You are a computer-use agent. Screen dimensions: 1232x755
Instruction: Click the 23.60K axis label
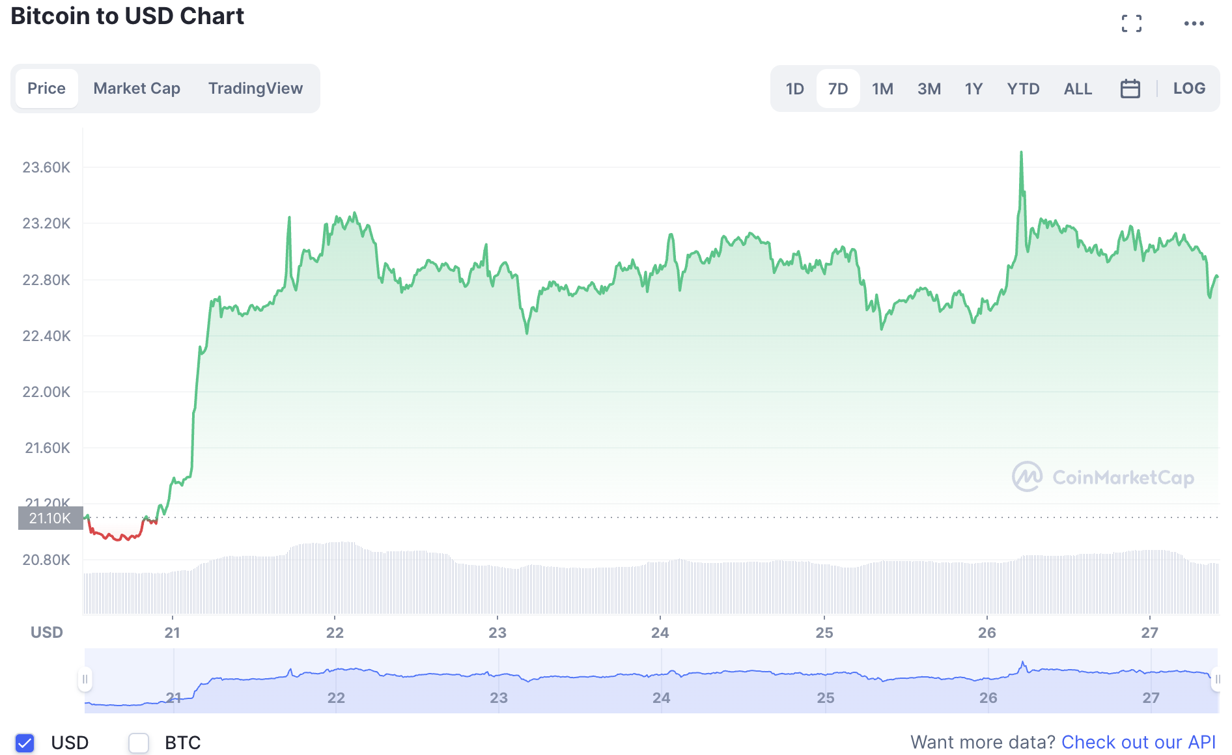click(46, 167)
